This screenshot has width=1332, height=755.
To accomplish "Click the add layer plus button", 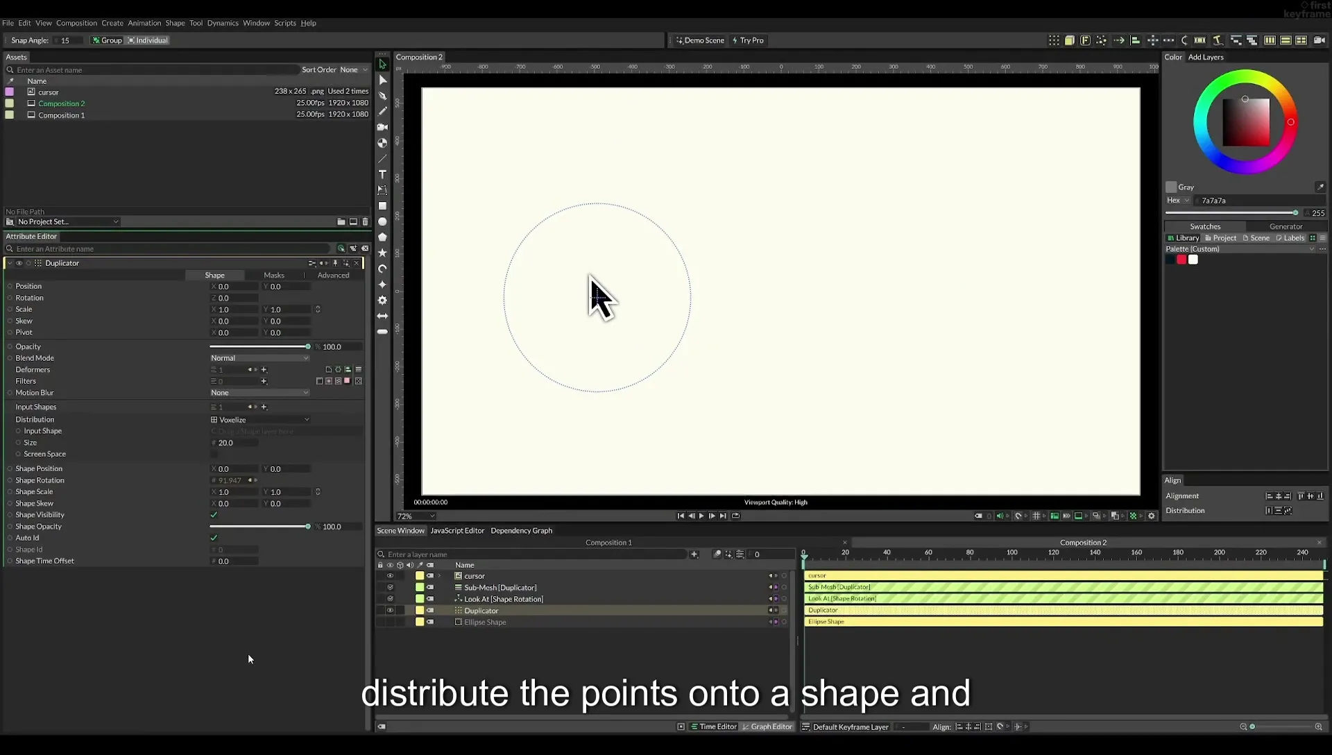I will pos(694,554).
